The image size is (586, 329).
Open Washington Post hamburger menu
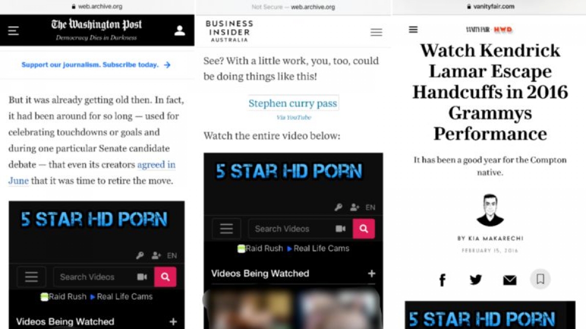13,31
